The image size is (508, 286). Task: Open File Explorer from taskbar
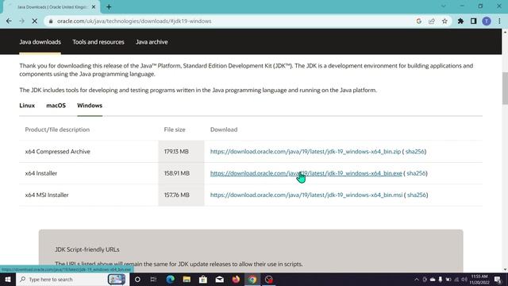(187, 279)
